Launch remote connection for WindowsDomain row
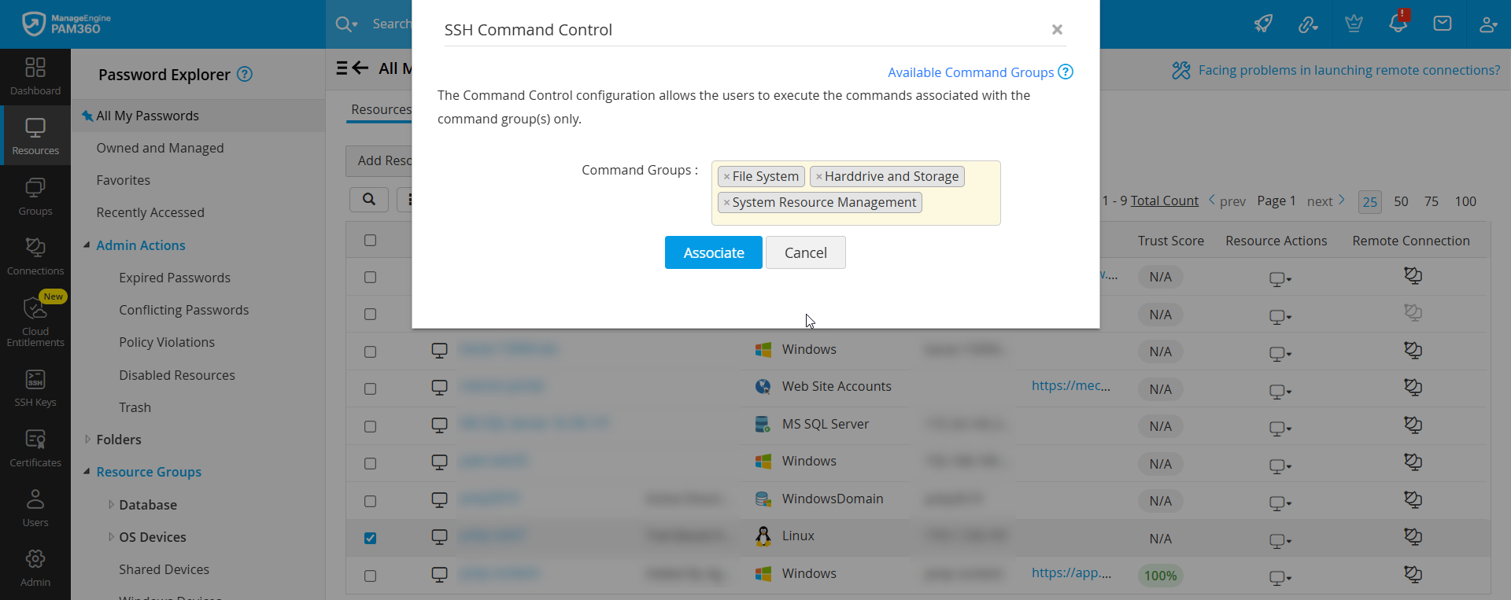This screenshot has width=1511, height=600. (x=1413, y=499)
